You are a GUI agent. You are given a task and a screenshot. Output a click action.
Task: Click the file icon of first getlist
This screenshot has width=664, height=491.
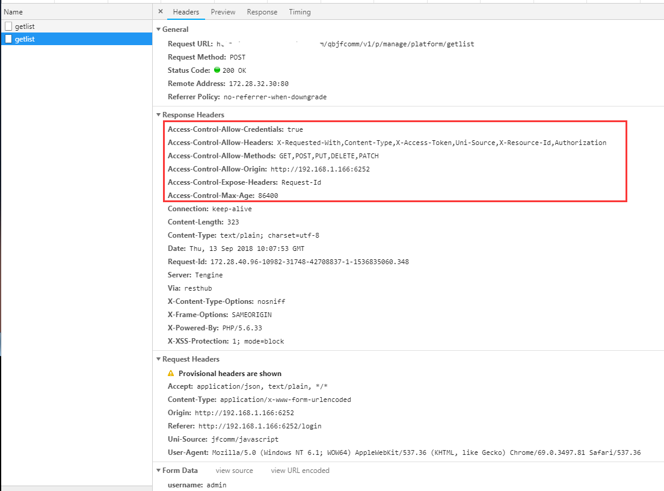[x=8, y=26]
